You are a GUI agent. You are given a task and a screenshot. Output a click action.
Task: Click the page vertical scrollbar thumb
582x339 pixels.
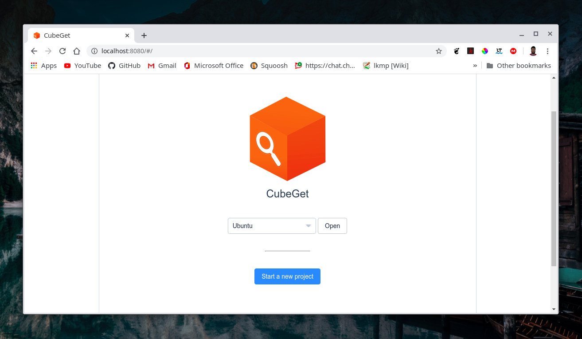coord(553,188)
